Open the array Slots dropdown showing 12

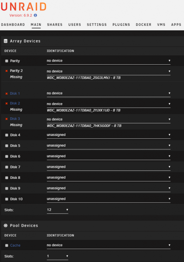point(58,210)
